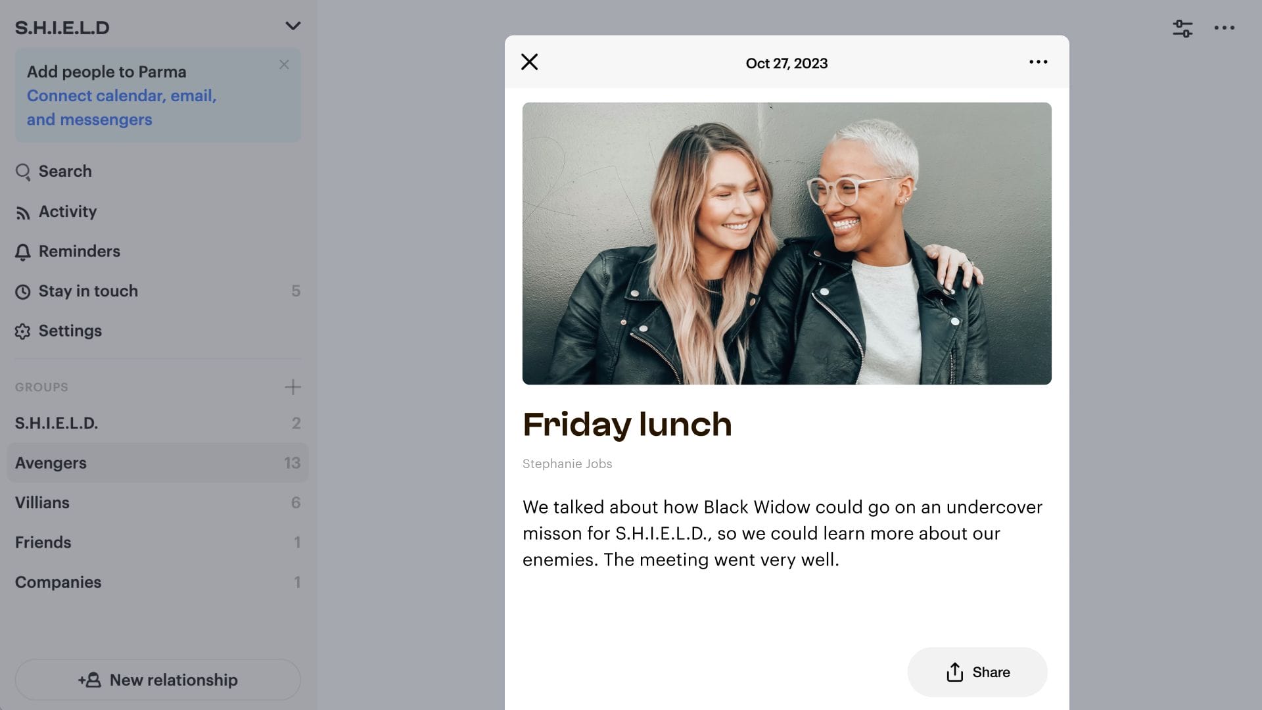1262x710 pixels.
Task: Click the Settings gear icon
Action: tap(23, 331)
